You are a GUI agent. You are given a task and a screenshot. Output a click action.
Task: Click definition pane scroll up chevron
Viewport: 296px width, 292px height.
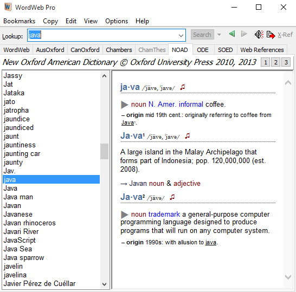[288, 83]
